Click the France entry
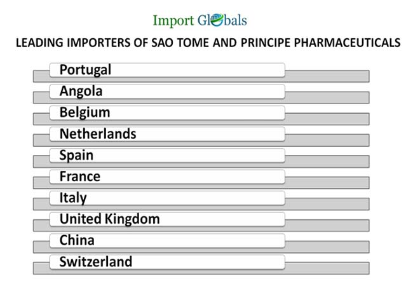The width and height of the screenshot is (413, 286). [167, 177]
